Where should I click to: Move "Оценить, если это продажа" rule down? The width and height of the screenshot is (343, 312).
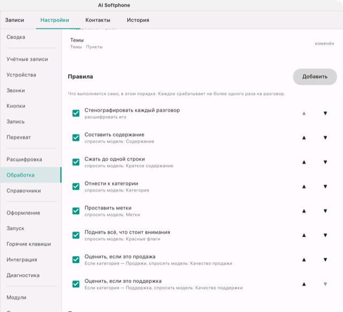click(x=325, y=259)
